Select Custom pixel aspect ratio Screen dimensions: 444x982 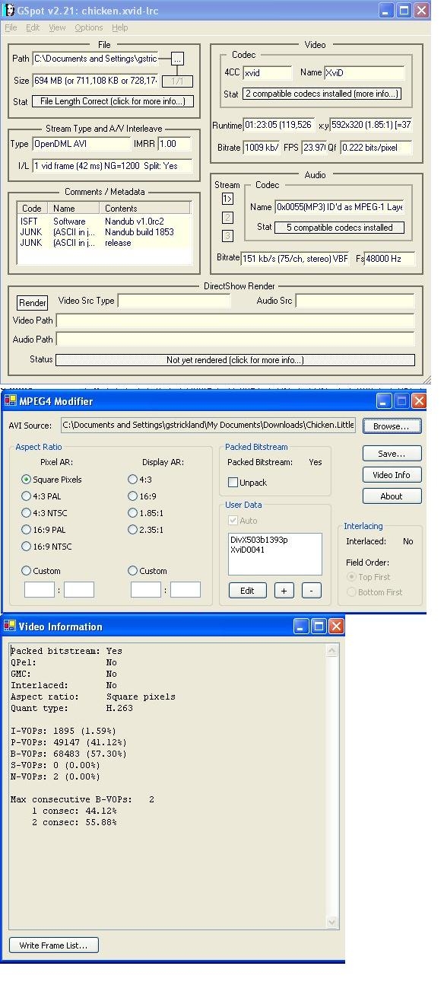[41, 571]
